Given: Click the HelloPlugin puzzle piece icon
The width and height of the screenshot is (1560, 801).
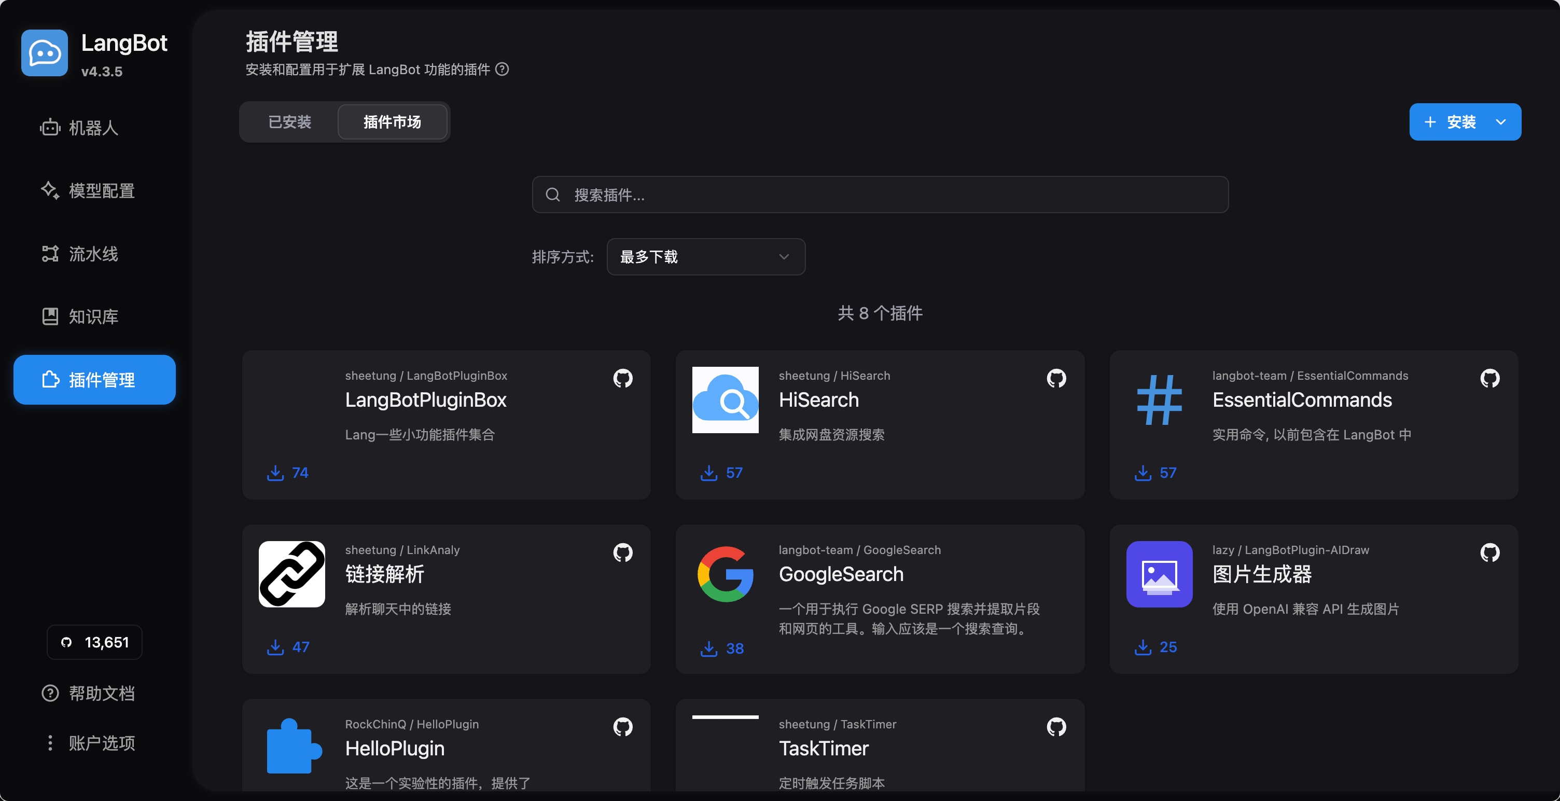Looking at the screenshot, I should pos(294,746).
